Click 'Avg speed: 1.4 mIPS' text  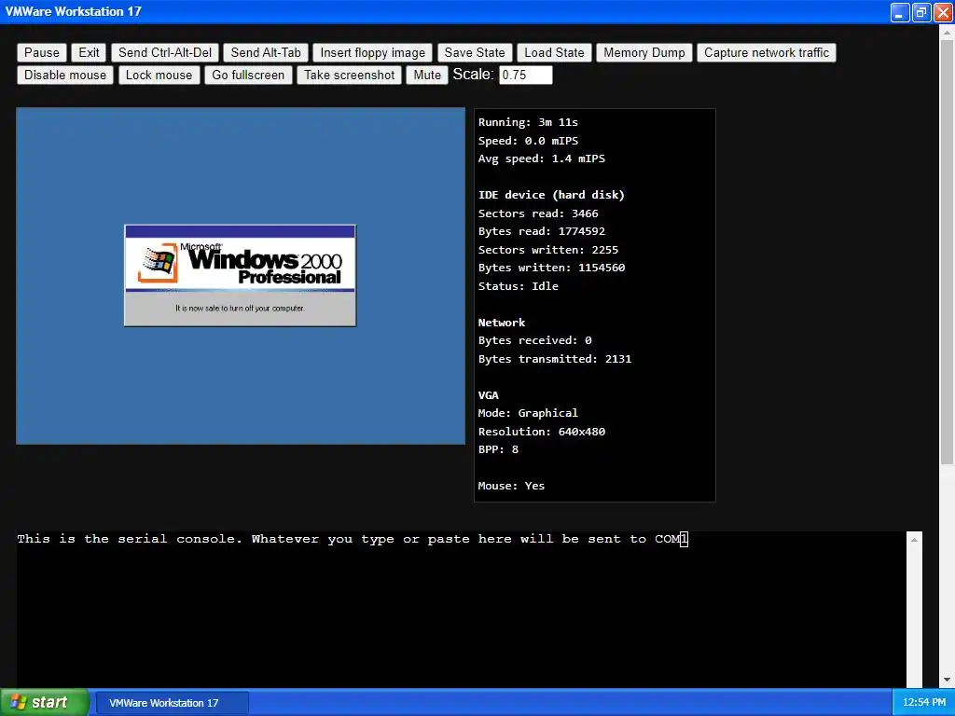[x=542, y=158]
